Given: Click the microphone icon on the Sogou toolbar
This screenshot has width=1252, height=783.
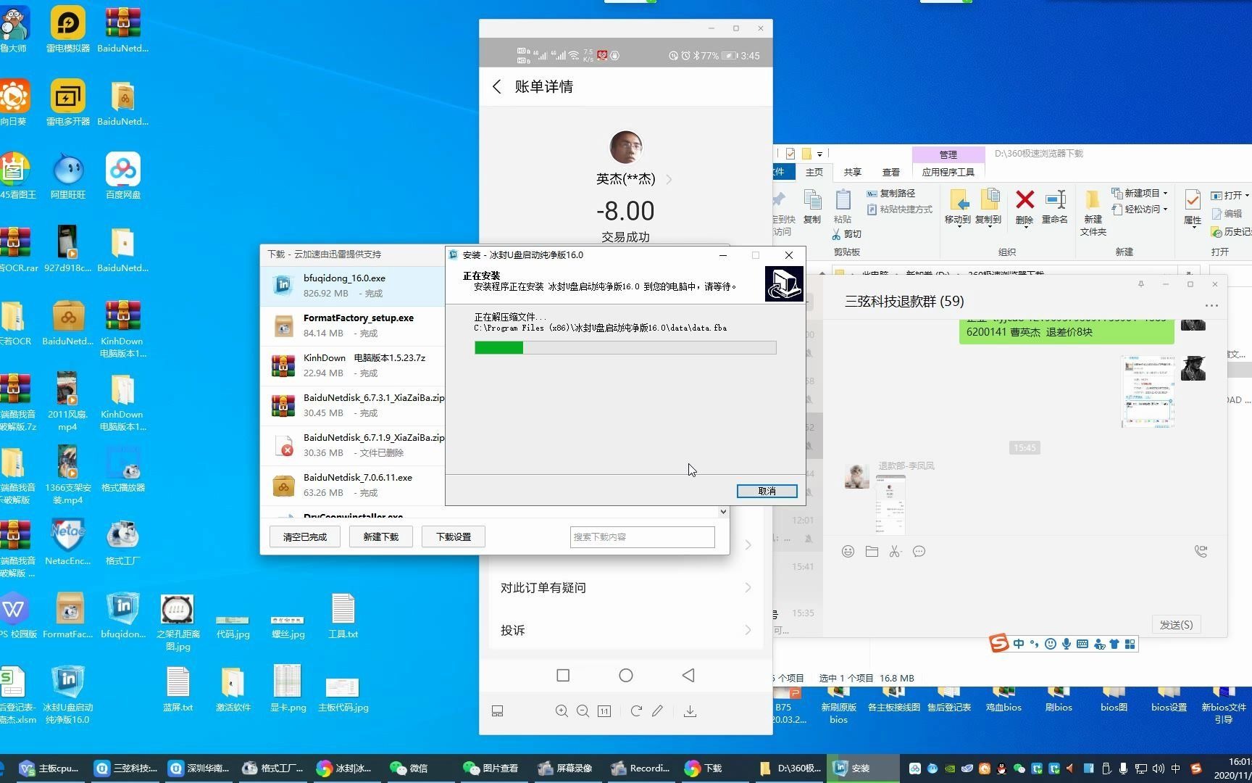Looking at the screenshot, I should 1065,644.
